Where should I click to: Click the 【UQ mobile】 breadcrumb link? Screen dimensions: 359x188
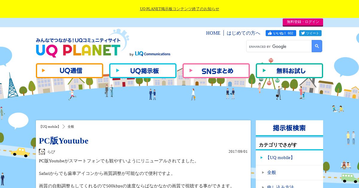50,127
